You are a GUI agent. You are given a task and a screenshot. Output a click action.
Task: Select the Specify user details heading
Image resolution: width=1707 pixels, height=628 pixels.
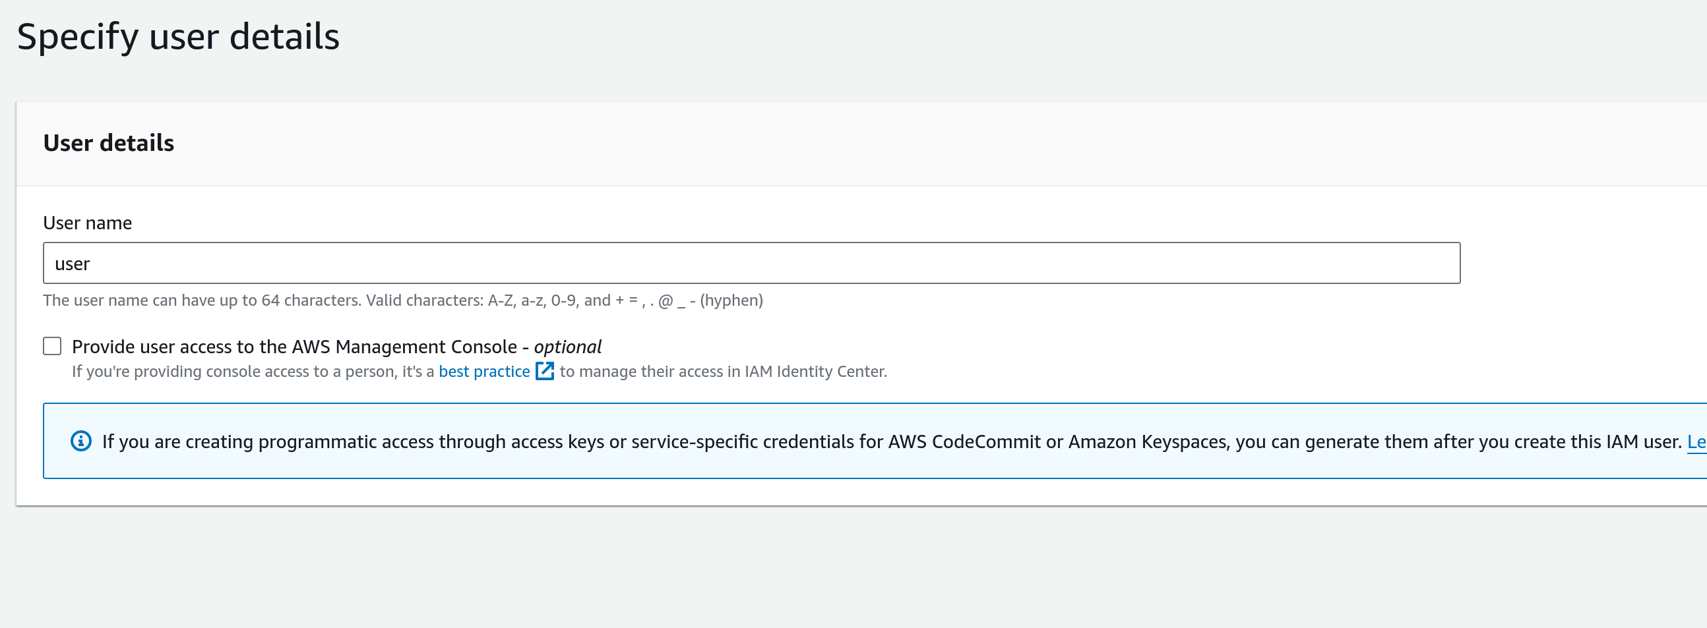coord(178,36)
